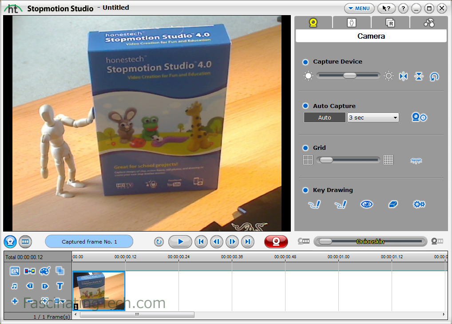The width and height of the screenshot is (452, 324).
Task: Add text with the T tool
Action: [60, 286]
